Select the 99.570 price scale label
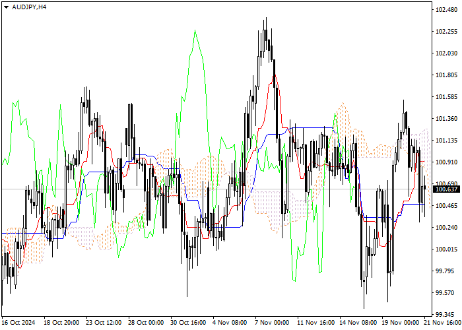Viewport: 462px width, 330px height. pos(445,293)
